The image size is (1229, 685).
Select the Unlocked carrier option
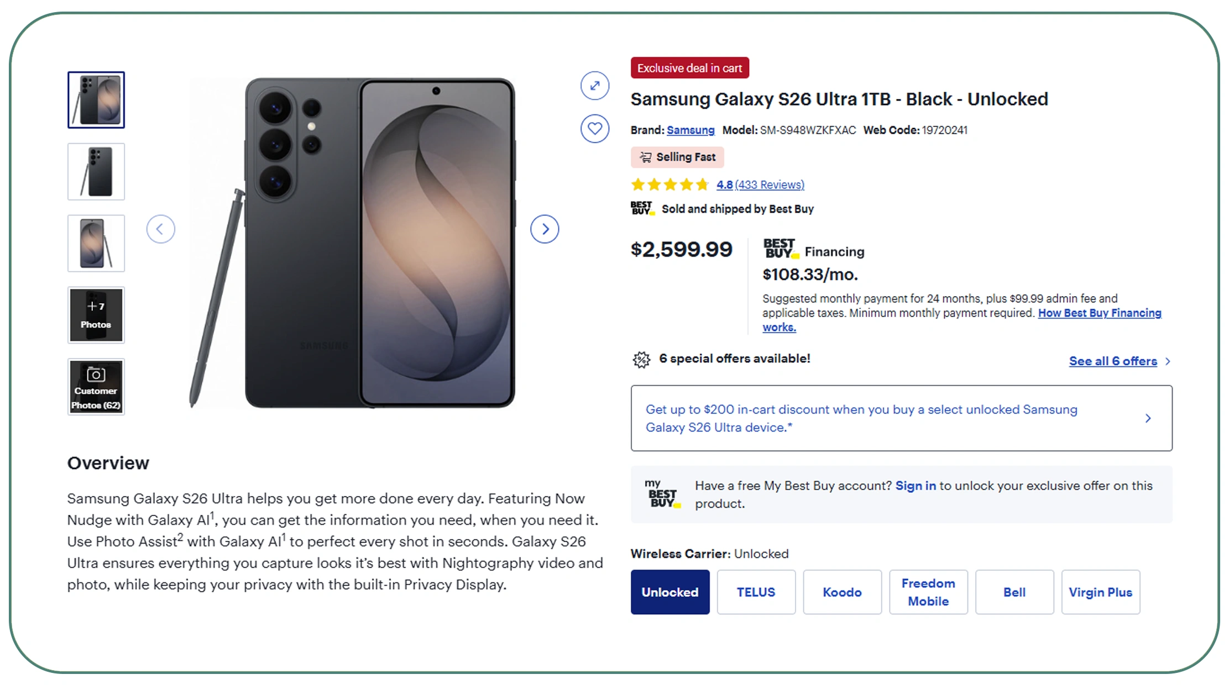point(670,592)
